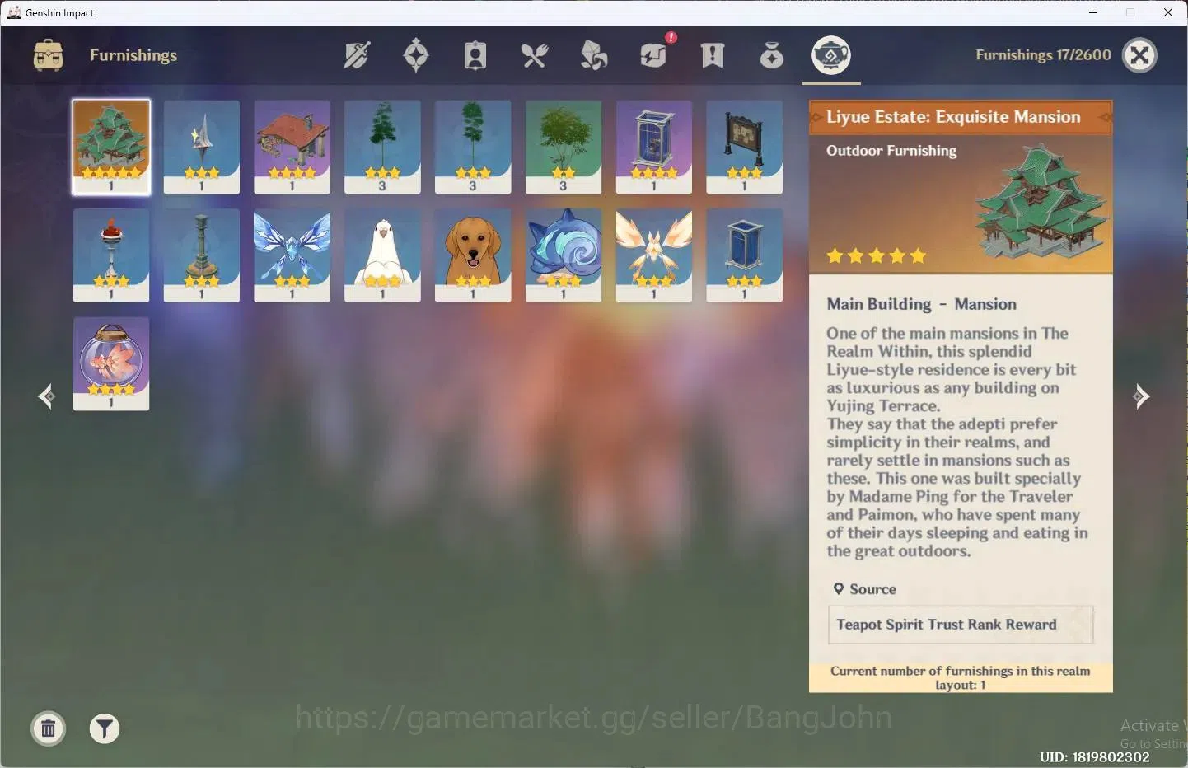Click the Main Building - Mansion heading
1188x768 pixels.
[x=922, y=304]
